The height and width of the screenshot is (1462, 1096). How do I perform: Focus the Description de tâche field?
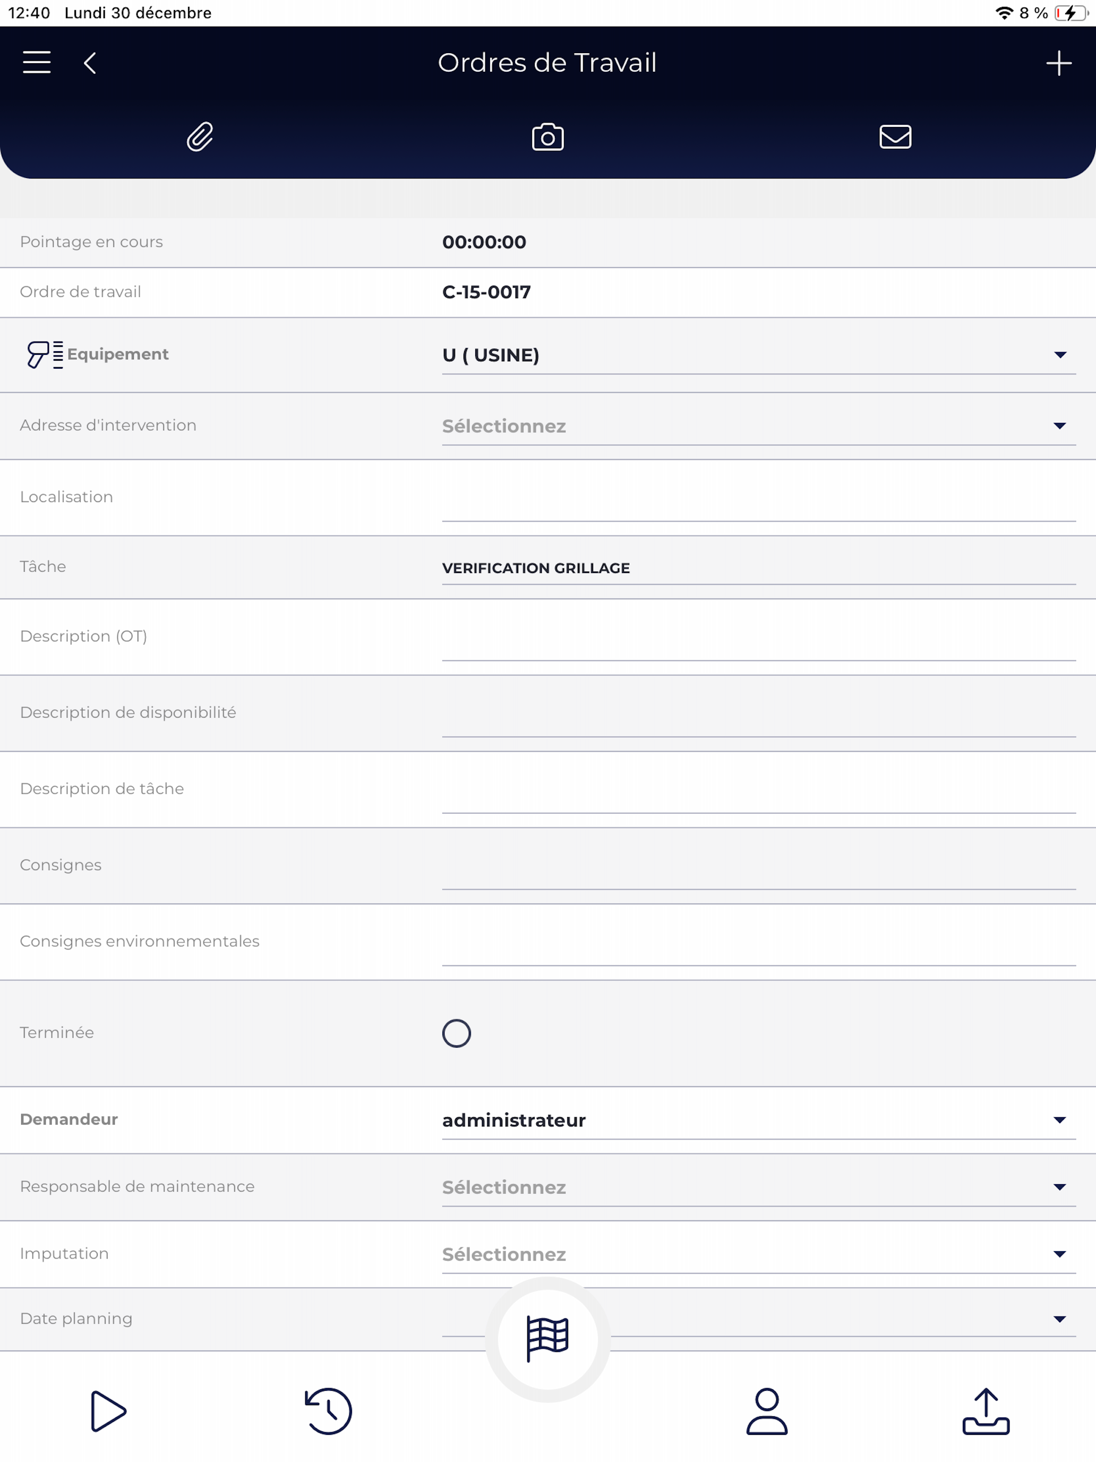tap(758, 790)
